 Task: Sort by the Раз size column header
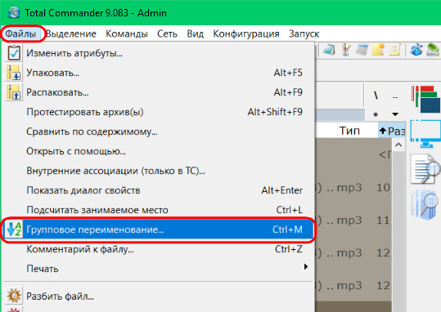coord(391,131)
